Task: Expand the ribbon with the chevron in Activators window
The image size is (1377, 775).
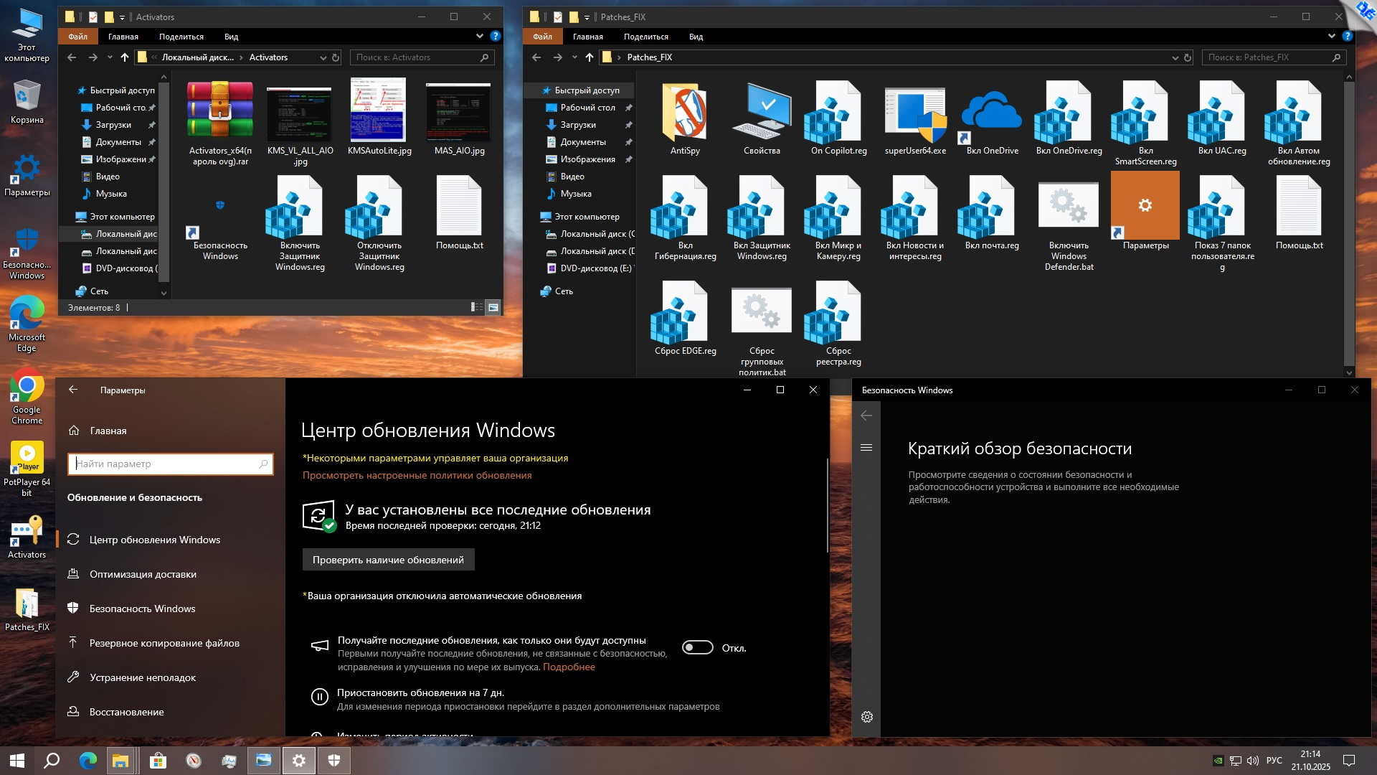Action: tap(480, 36)
